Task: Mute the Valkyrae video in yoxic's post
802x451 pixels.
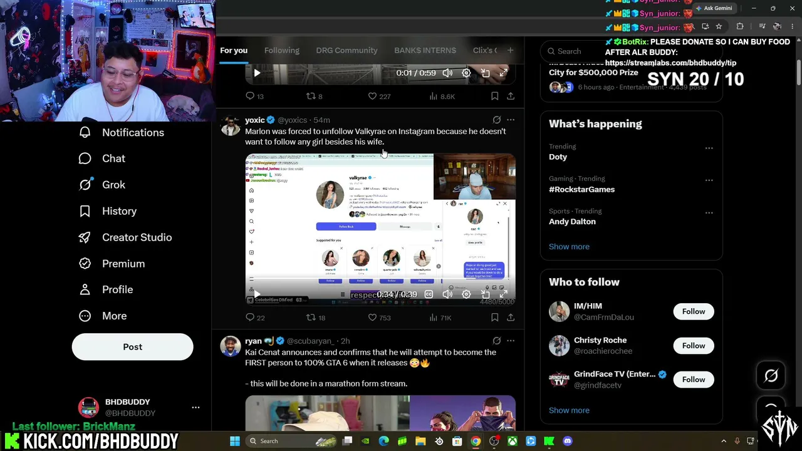Action: [447, 294]
